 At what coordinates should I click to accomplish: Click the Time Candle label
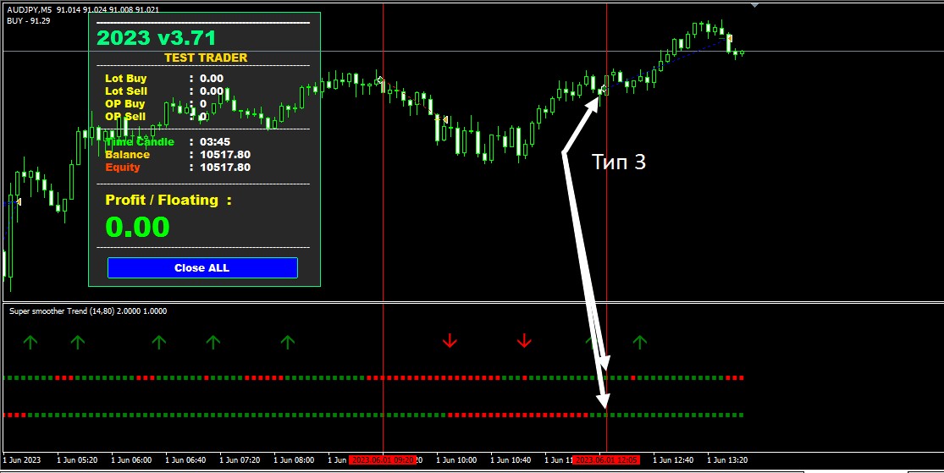click(140, 142)
